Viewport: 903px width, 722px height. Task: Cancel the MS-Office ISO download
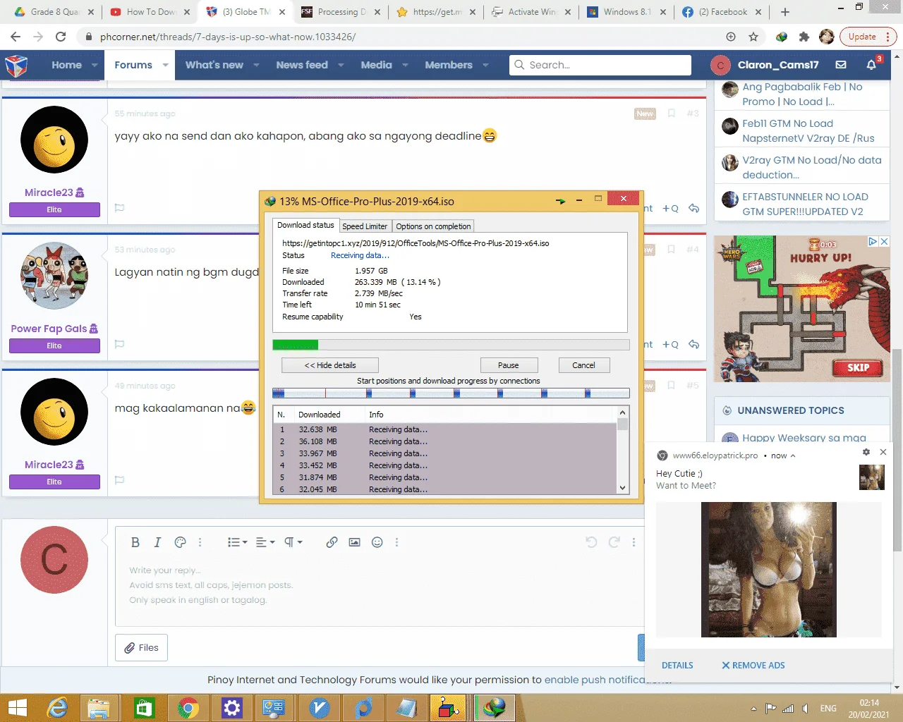coord(583,365)
